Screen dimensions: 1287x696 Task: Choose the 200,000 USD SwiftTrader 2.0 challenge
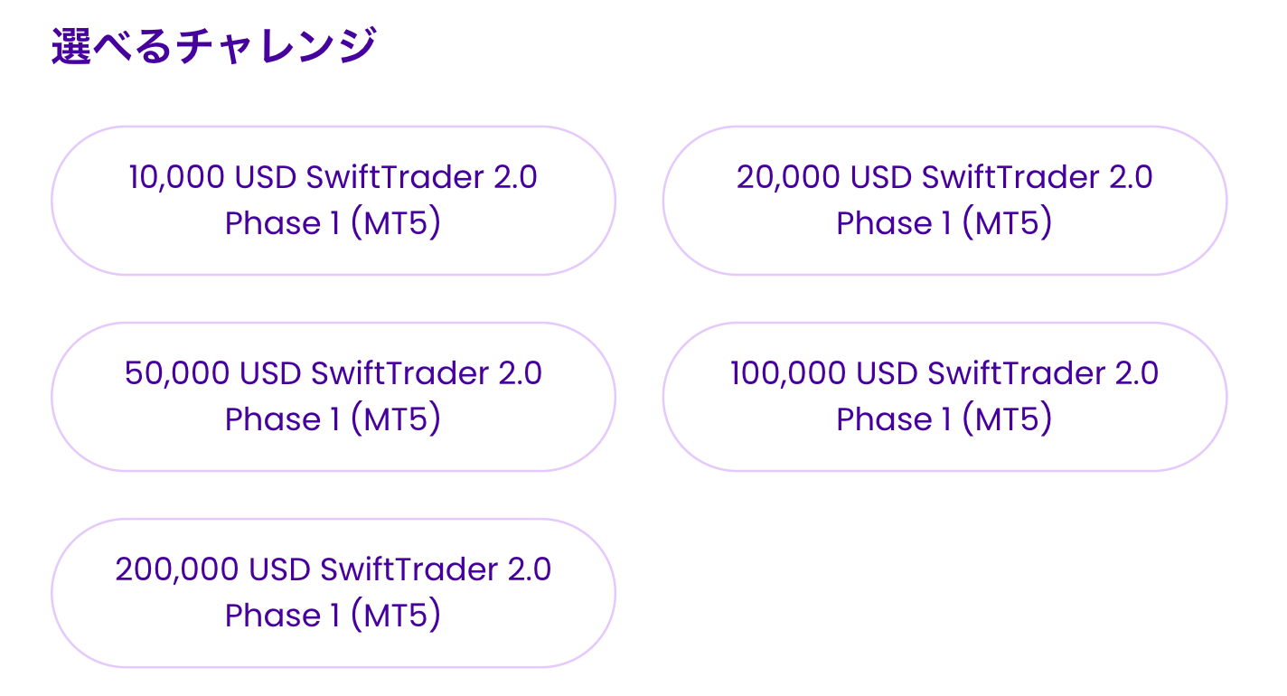coord(333,592)
